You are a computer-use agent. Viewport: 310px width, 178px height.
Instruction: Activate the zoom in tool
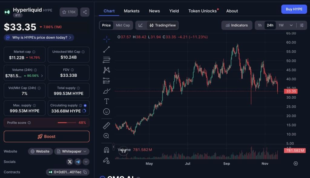pyautogui.click(x=106, y=136)
